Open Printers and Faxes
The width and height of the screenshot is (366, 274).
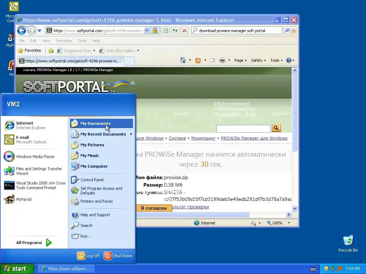pos(102,201)
